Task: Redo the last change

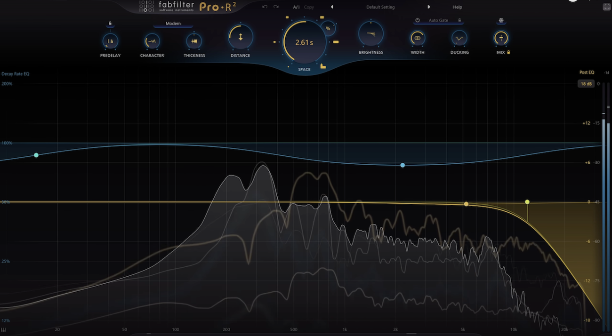Action: click(x=276, y=7)
